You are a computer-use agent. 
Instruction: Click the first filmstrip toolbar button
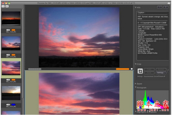click(3, 7)
